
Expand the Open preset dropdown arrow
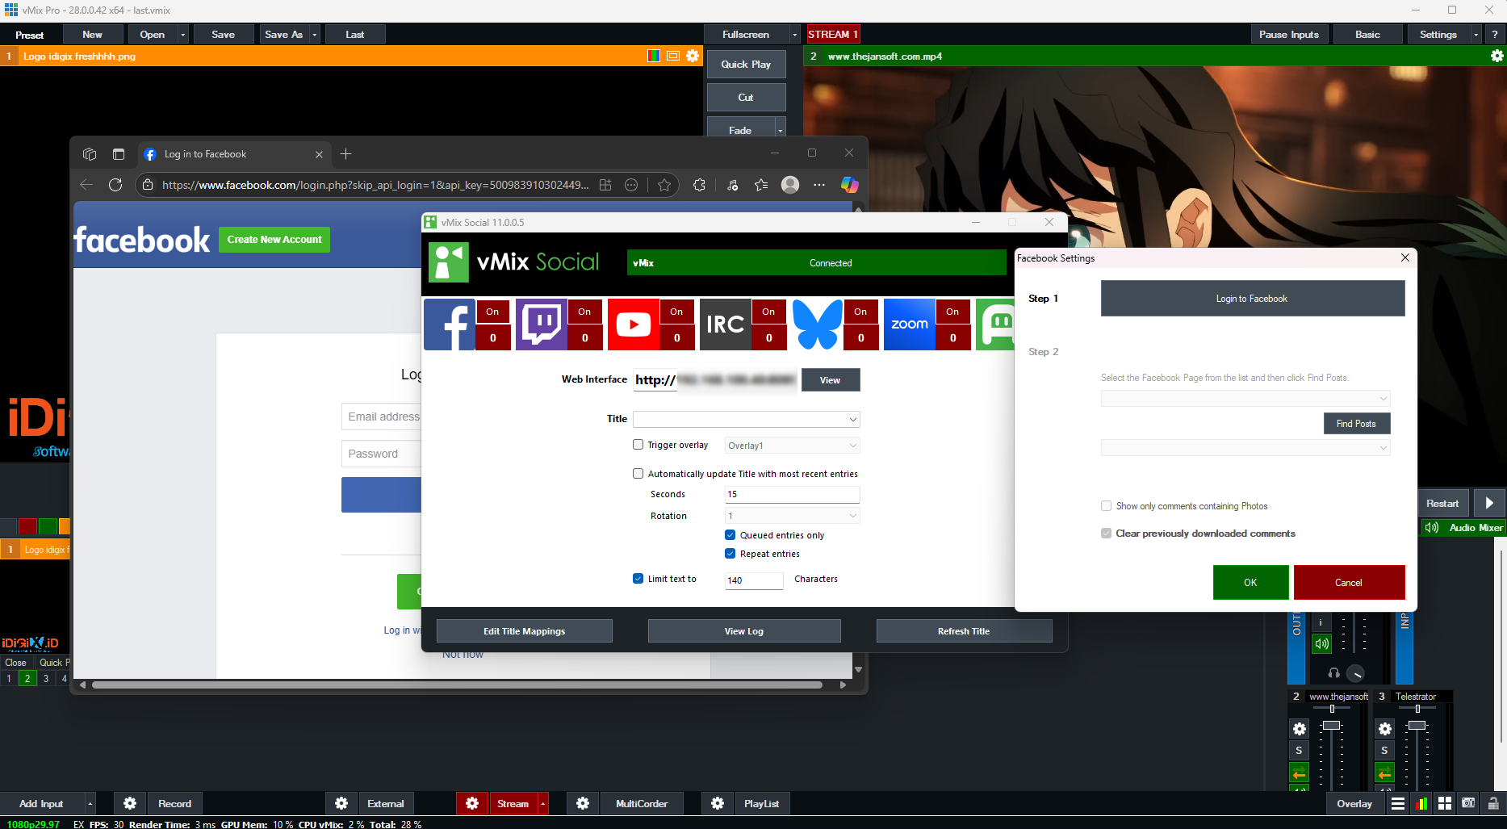pyautogui.click(x=182, y=35)
